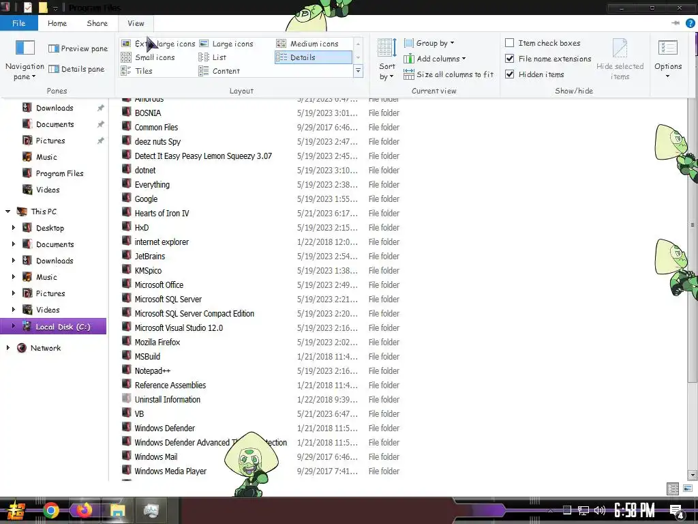Open Explorer help question mark
This screenshot has height=524, width=698.
point(691,23)
